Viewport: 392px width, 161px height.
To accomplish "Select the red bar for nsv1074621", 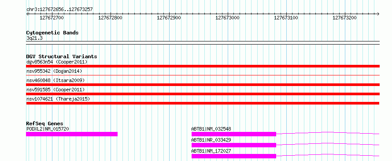I will (x=203, y=103).
